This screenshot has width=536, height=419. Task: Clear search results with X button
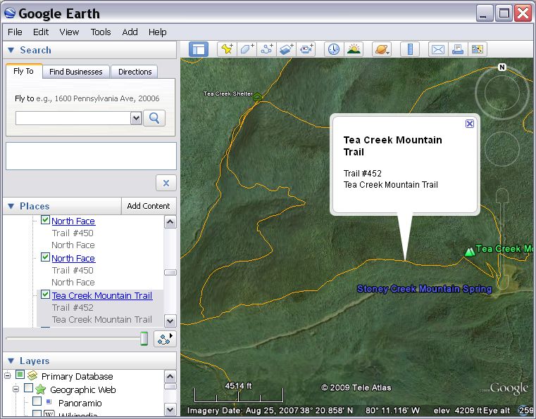166,183
